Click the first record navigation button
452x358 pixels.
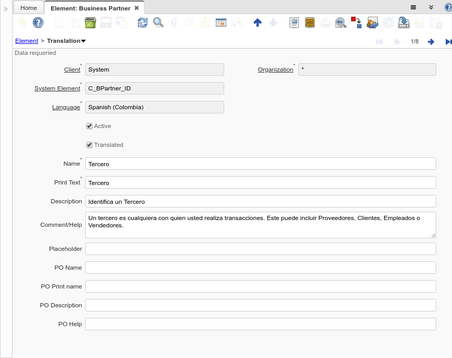pos(379,42)
